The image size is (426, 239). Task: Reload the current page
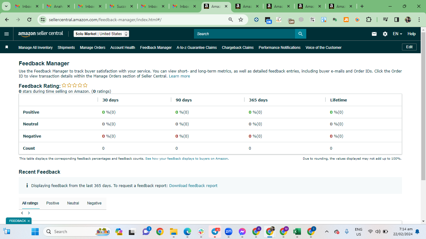pyautogui.click(x=29, y=20)
